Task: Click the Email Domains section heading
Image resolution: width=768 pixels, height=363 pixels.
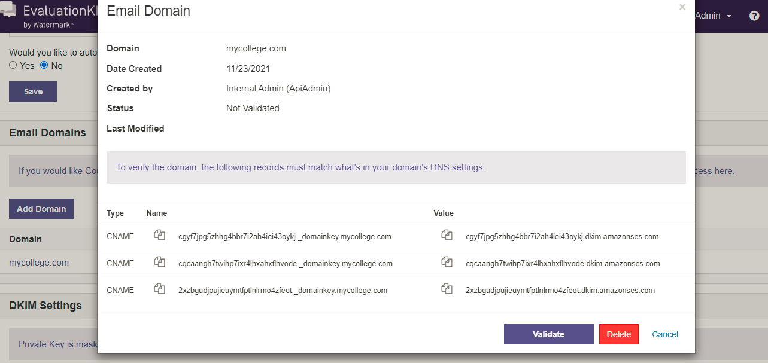Action: pyautogui.click(x=47, y=133)
